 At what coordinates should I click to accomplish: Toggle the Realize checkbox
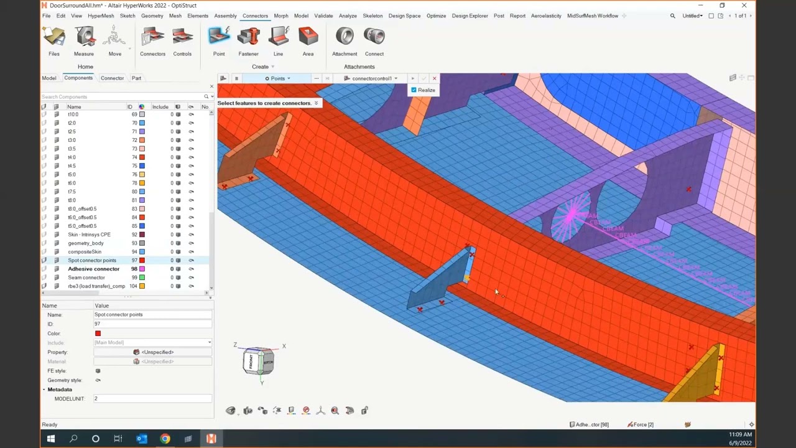coord(414,90)
